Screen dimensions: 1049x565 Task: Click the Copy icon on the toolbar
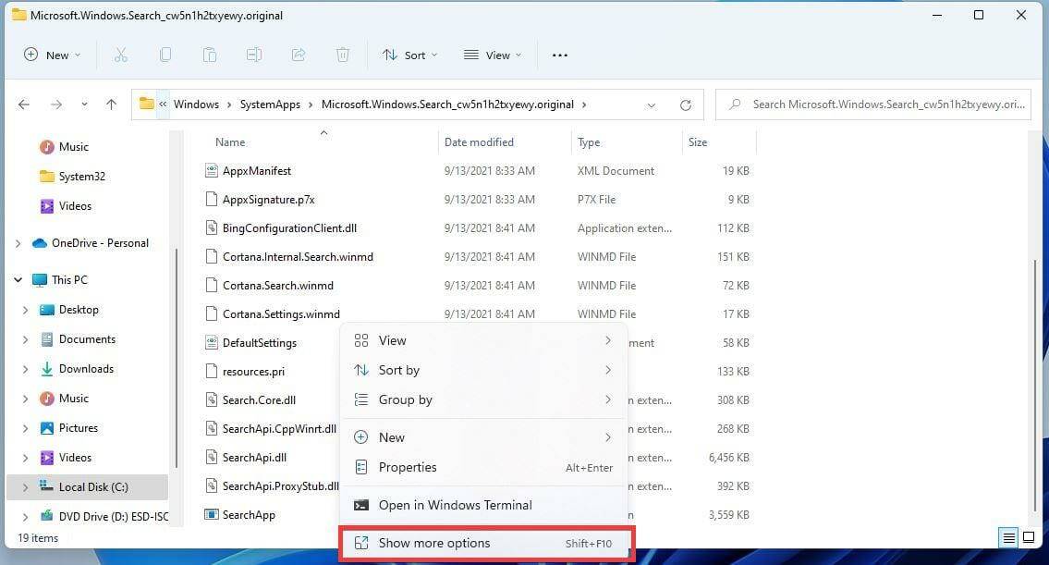coord(165,55)
